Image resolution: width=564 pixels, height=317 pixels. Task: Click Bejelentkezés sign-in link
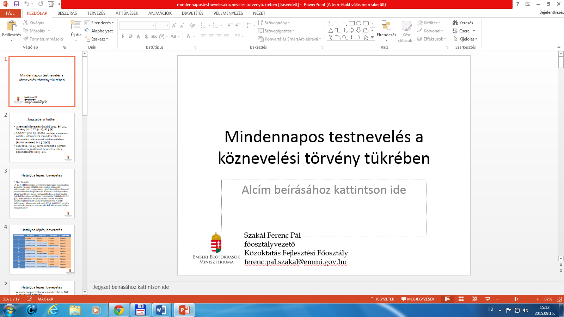[x=551, y=12]
